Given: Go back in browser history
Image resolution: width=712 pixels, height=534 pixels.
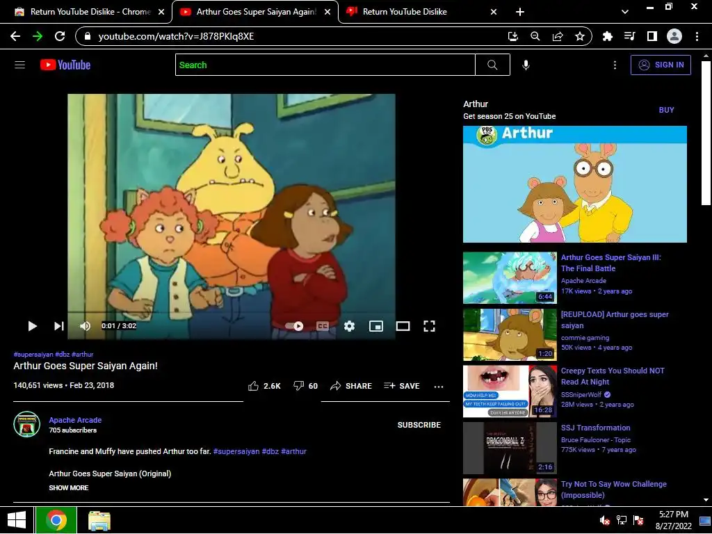Looking at the screenshot, I should click(x=15, y=36).
